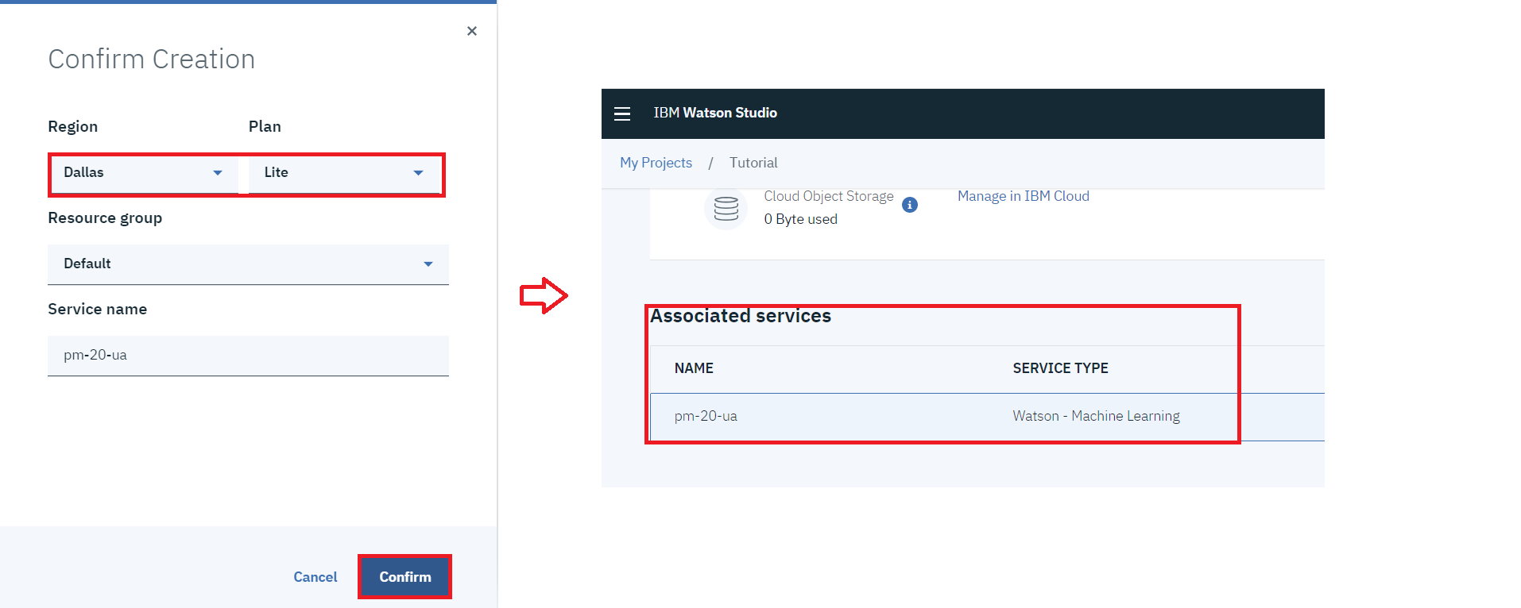Image resolution: width=1521 pixels, height=608 pixels.
Task: Select the pm-20-ua associated service
Action: (x=706, y=416)
